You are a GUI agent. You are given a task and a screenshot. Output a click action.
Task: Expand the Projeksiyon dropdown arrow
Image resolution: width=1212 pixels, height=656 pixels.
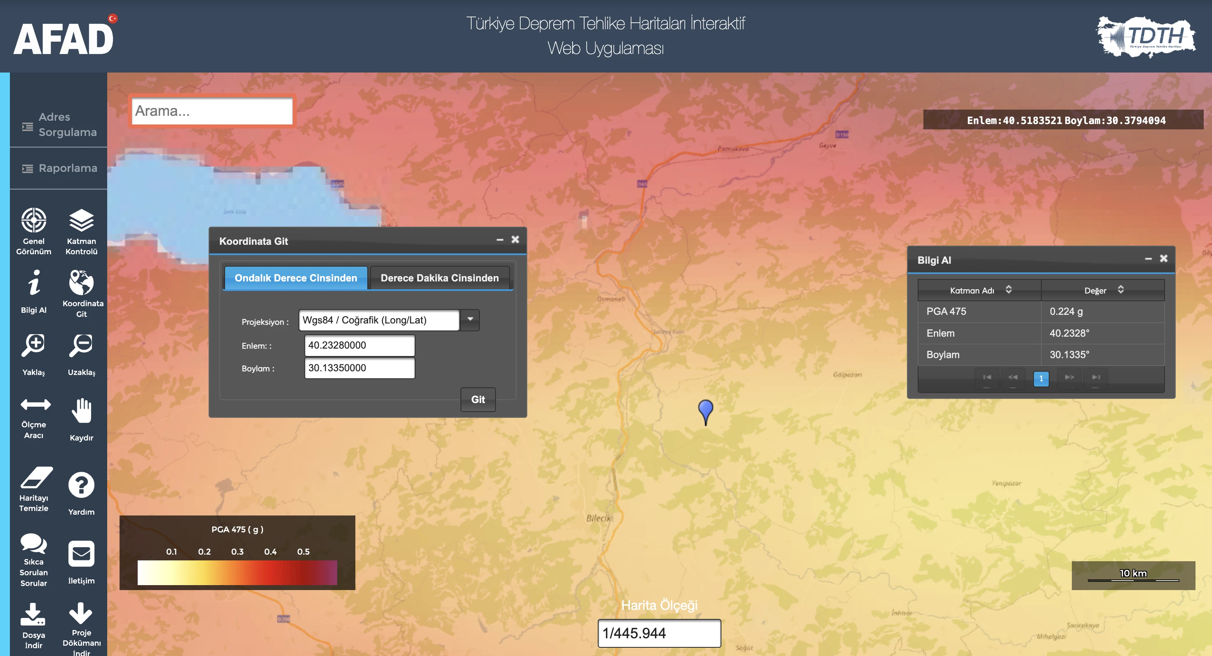470,320
